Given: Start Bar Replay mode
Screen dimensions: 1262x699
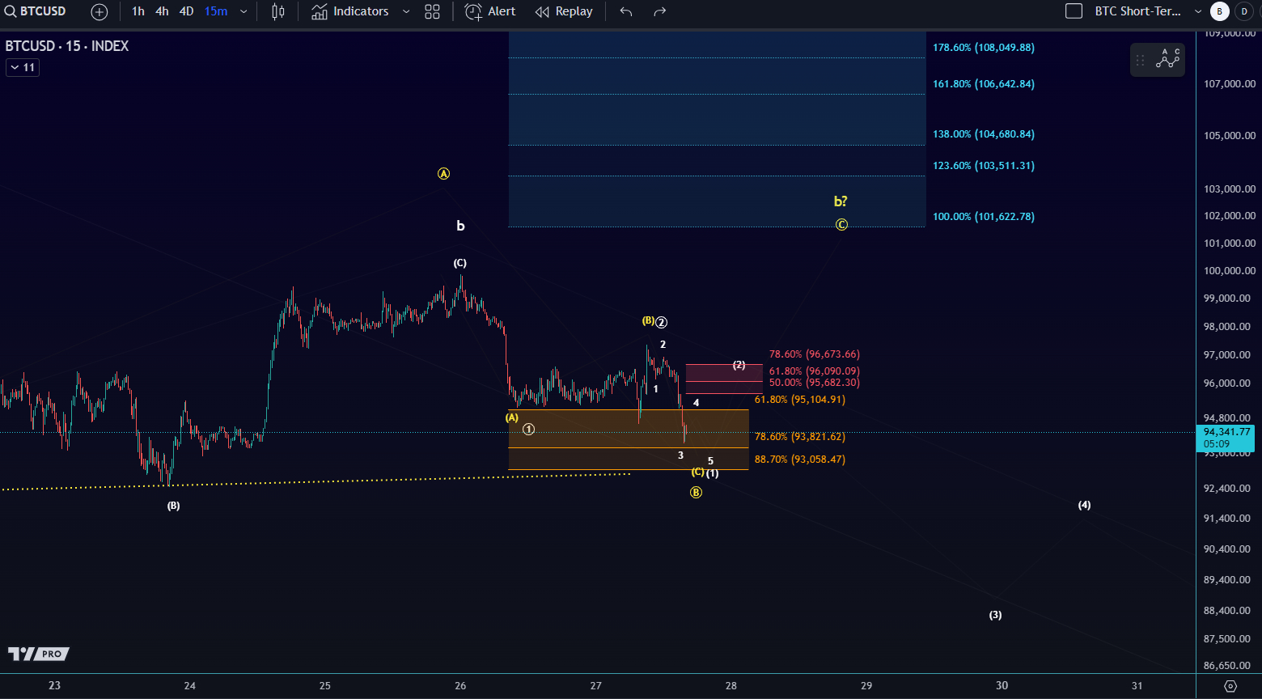Looking at the screenshot, I should click(564, 11).
